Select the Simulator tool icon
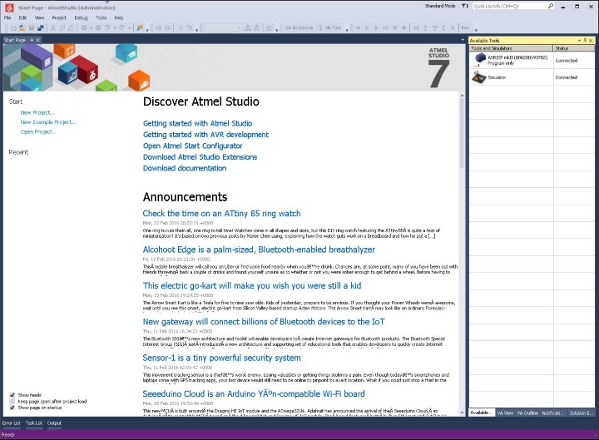599x440 pixels. (478, 77)
